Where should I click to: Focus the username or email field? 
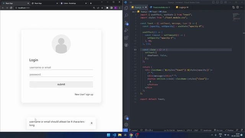click(61, 67)
